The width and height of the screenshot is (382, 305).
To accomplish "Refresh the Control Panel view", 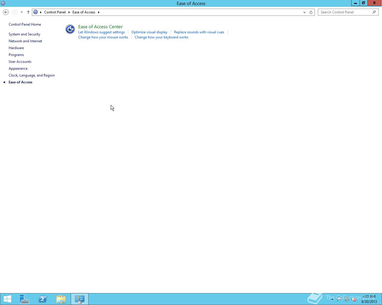I will click(311, 12).
